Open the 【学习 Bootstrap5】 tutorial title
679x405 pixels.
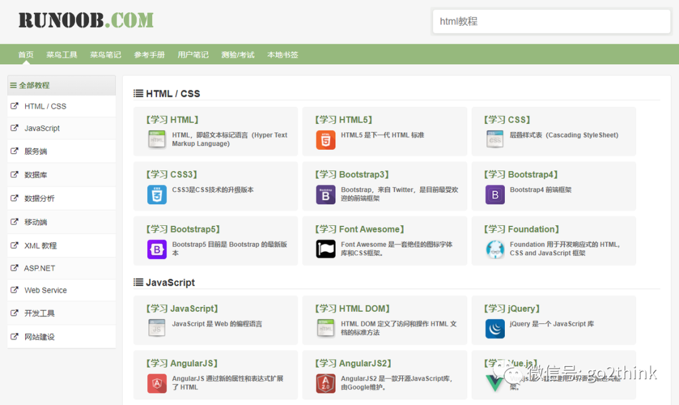(x=183, y=229)
